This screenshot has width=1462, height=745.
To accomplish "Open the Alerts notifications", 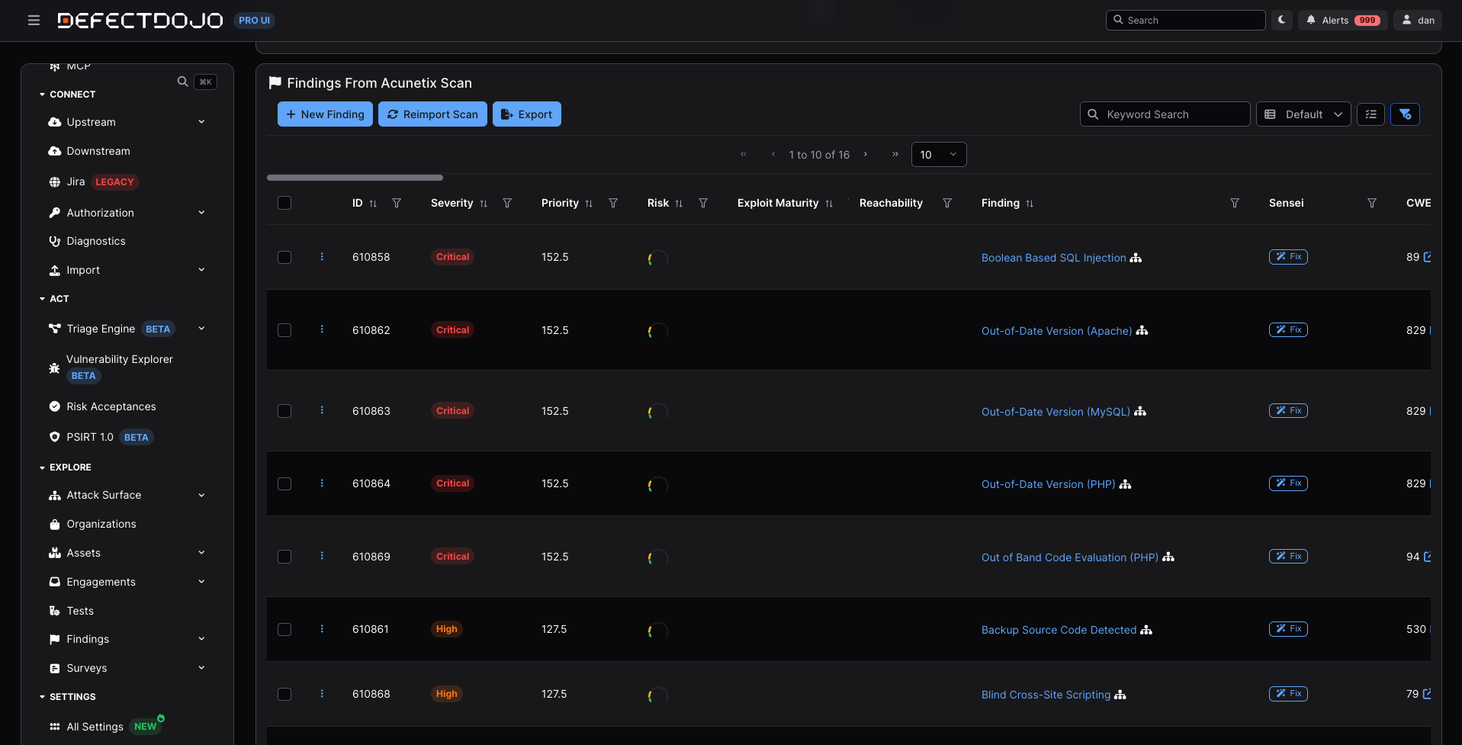I will point(1342,20).
